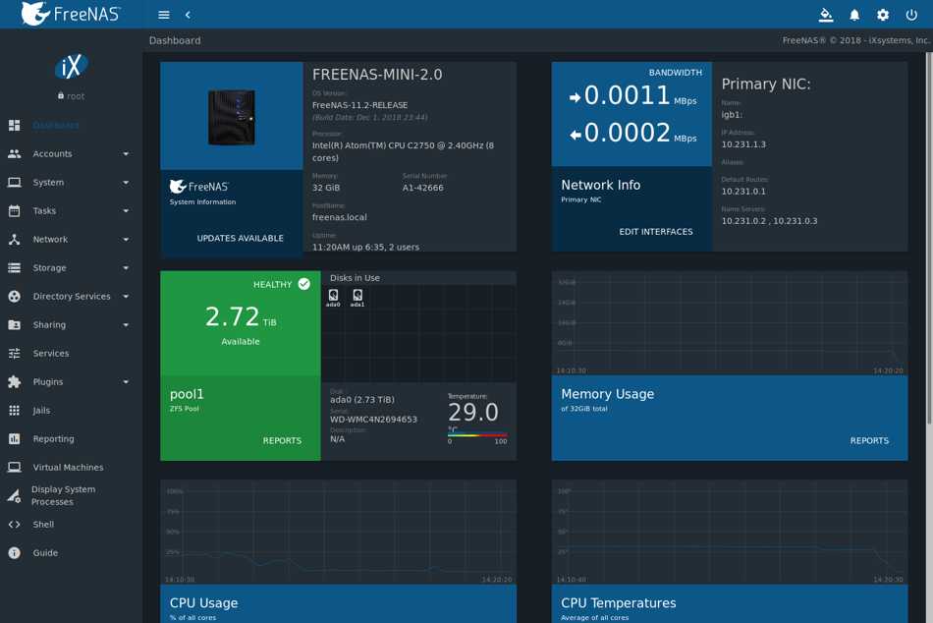
Task: Click the Virtual Machines monitor icon
Action: (x=15, y=468)
